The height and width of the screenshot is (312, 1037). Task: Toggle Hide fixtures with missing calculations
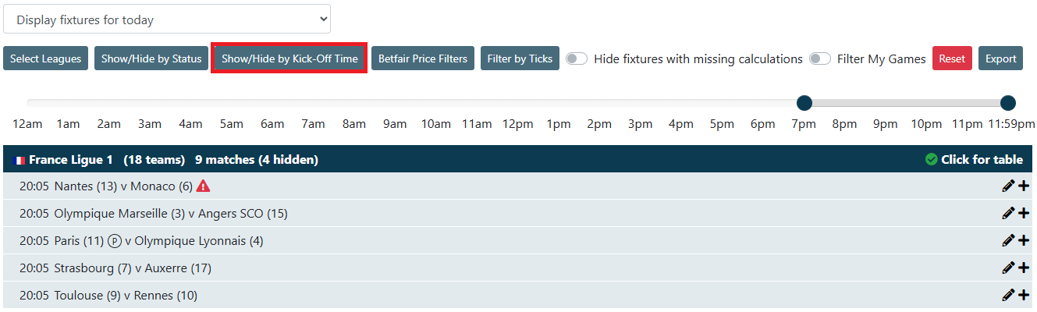pos(577,58)
